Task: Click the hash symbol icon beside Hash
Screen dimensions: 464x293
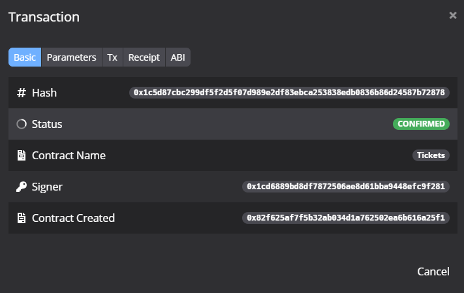Action: [21, 93]
